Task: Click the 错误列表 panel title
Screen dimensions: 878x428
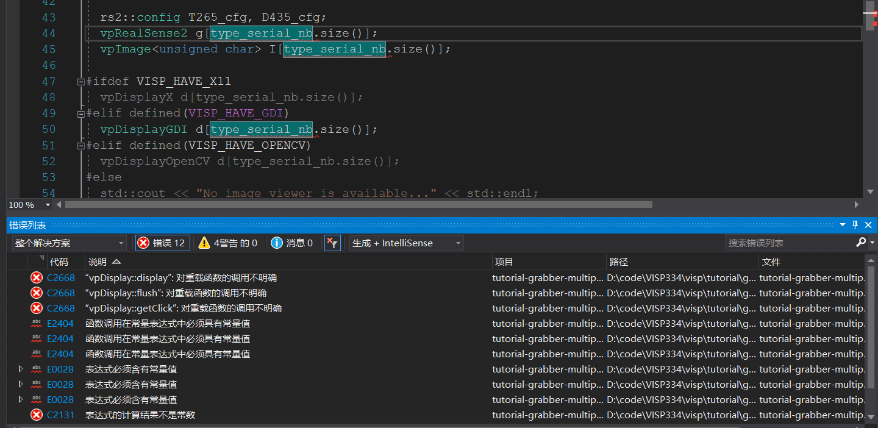Action: pos(27,225)
